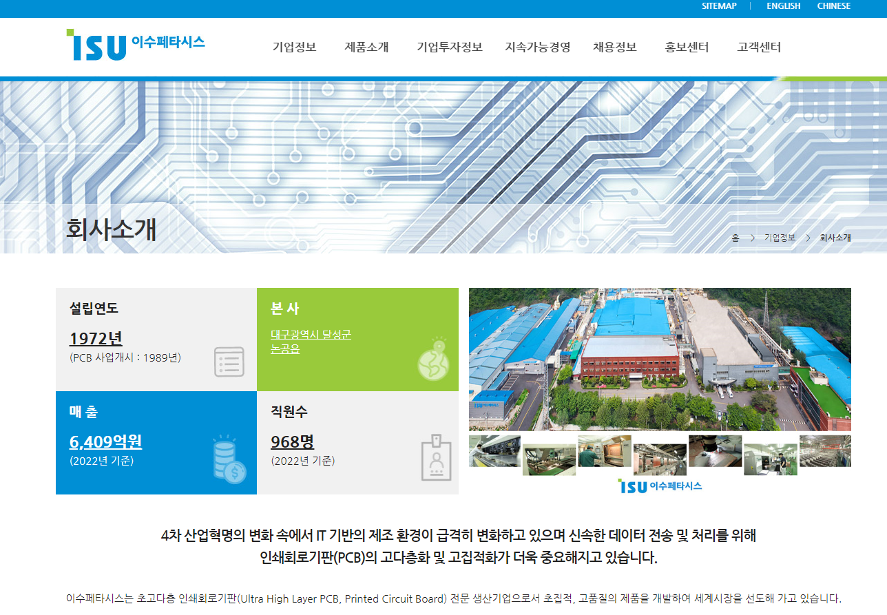Click the ISU 이수페타시스 logo below factory photos
Image resolution: width=887 pixels, height=615 pixels.
[x=660, y=486]
